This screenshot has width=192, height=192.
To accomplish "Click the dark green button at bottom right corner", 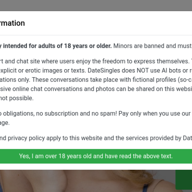I will 184,180.
